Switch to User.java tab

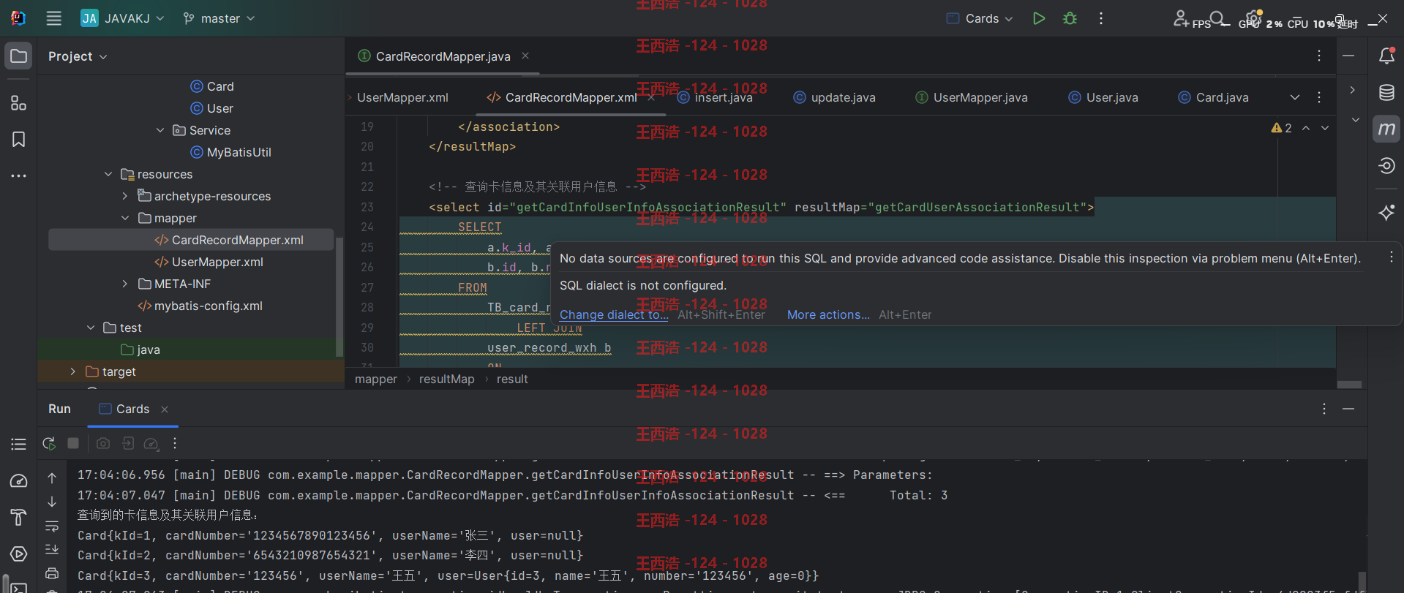1103,97
